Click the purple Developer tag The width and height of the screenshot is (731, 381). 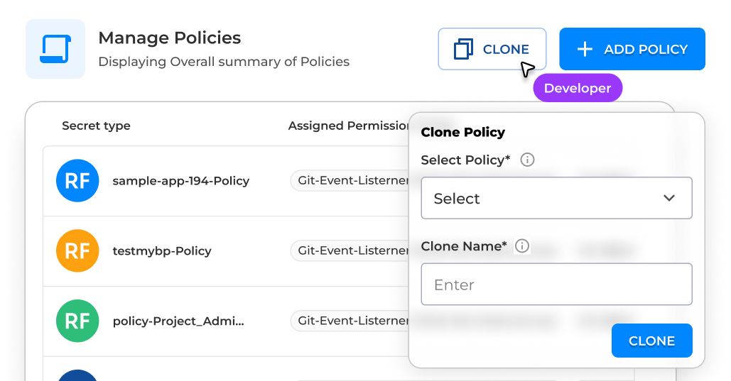coord(577,88)
